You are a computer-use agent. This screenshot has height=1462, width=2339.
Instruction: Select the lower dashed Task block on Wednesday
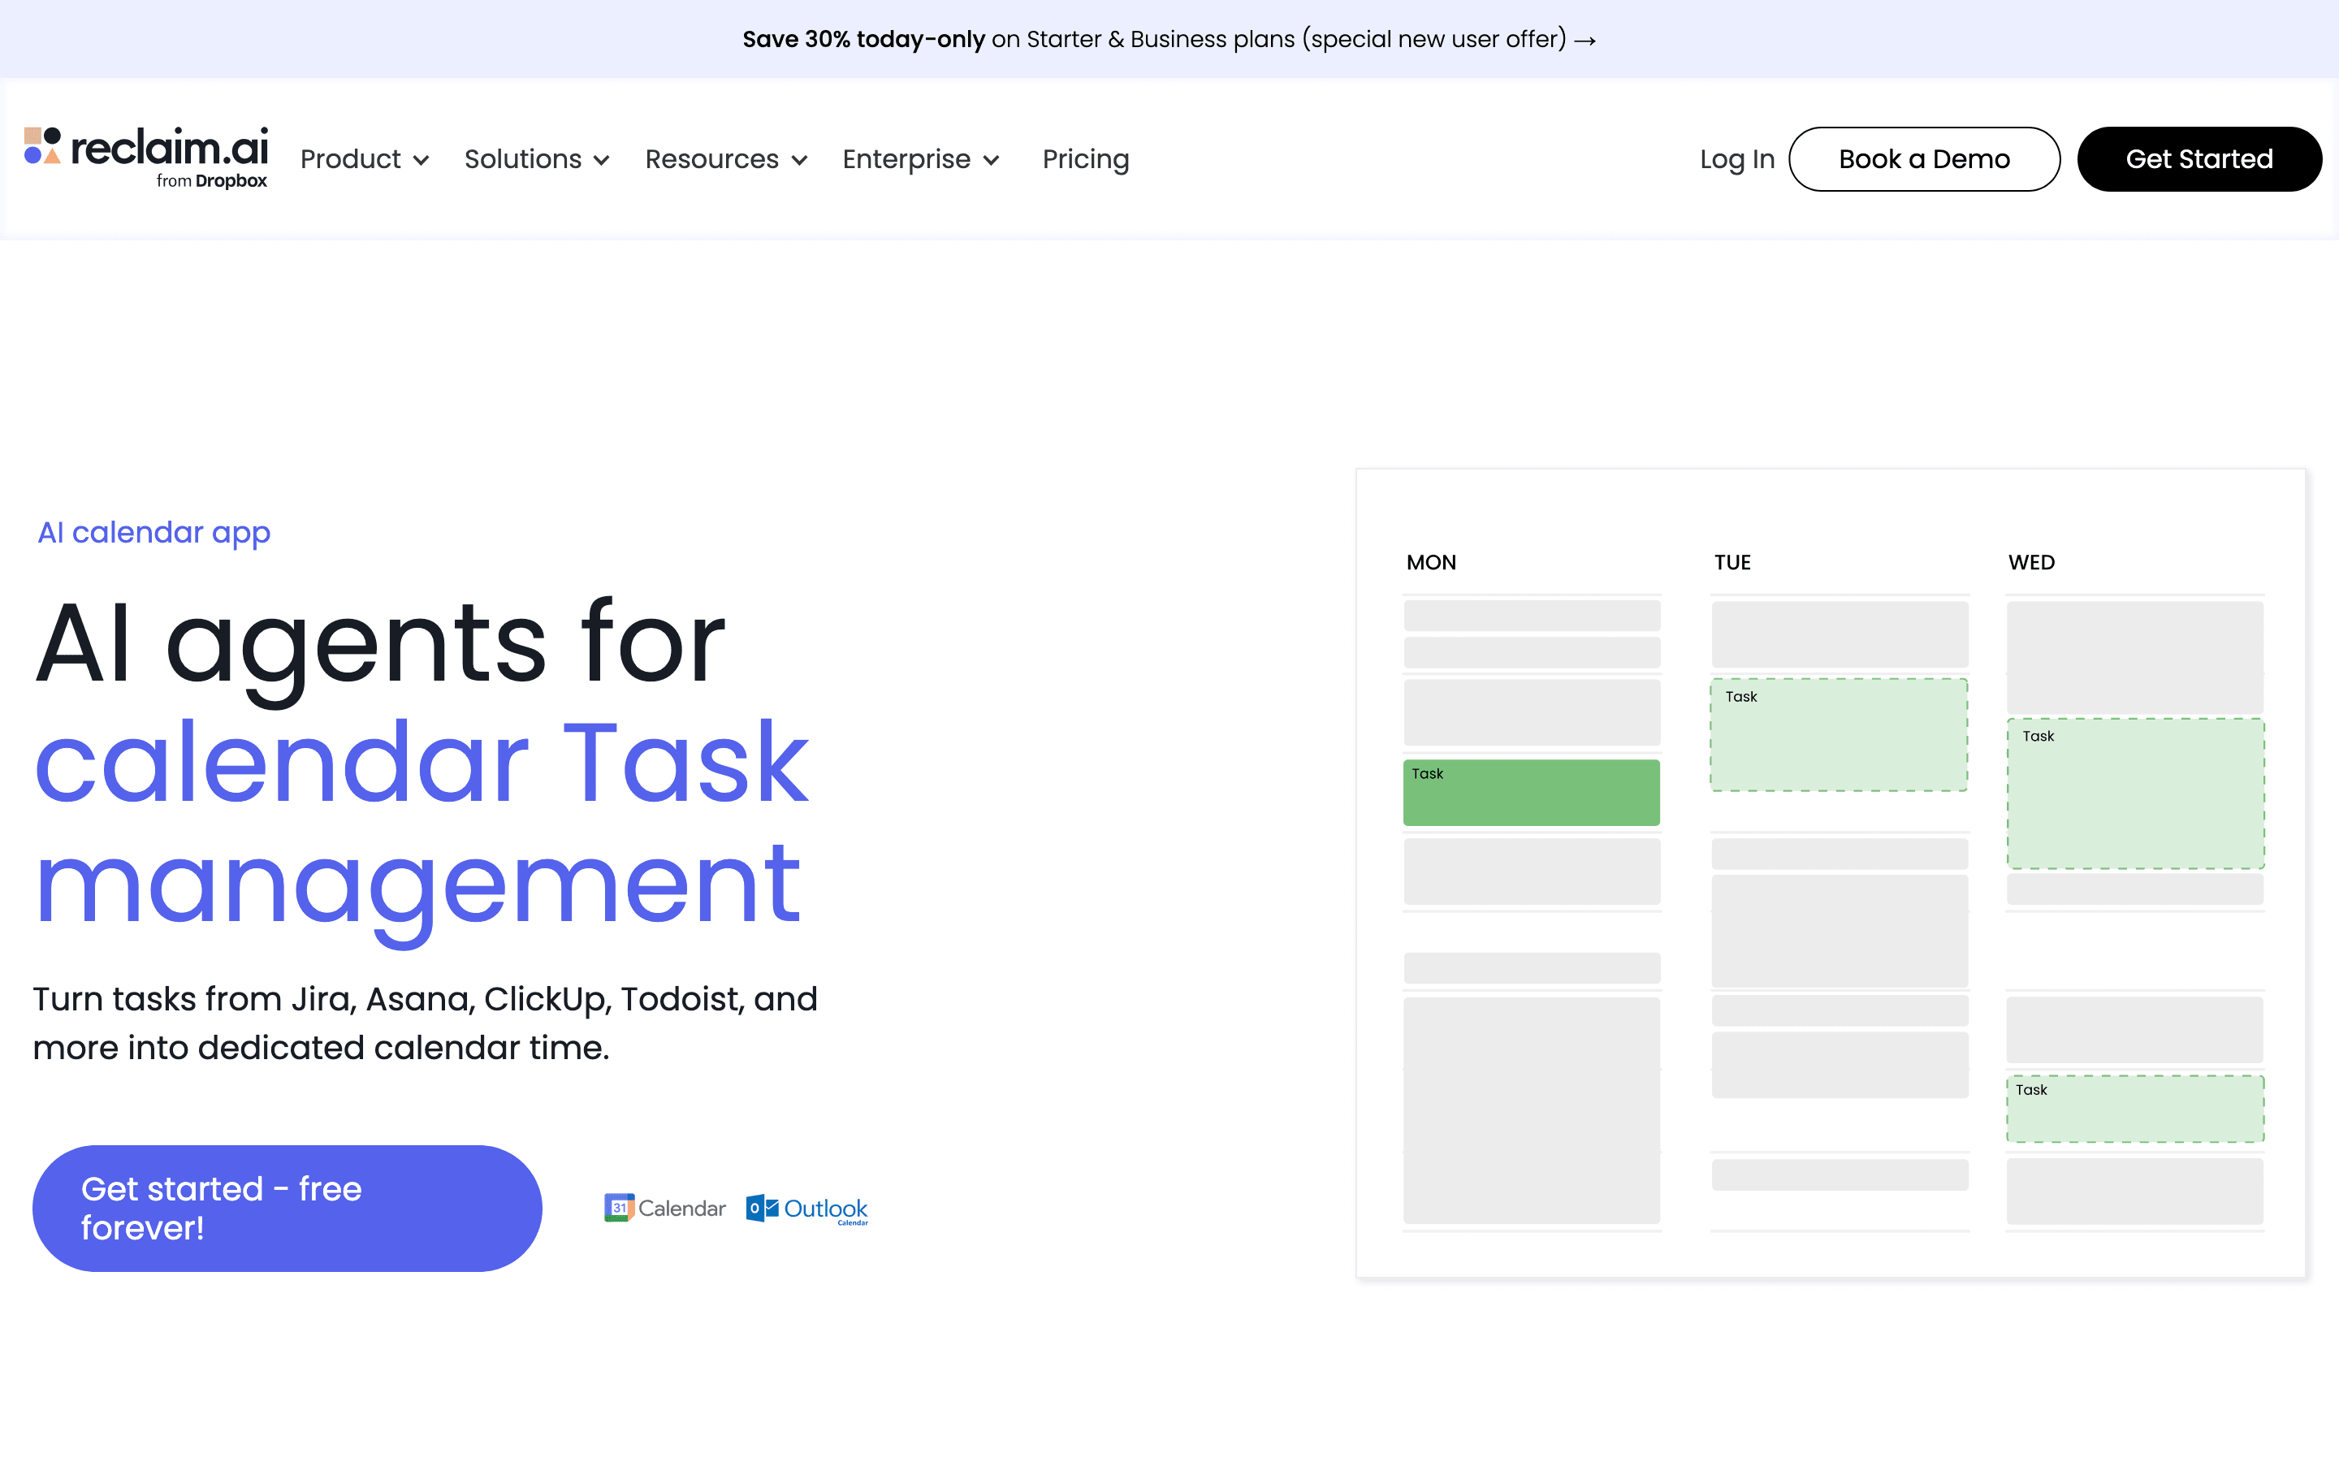2135,1108
